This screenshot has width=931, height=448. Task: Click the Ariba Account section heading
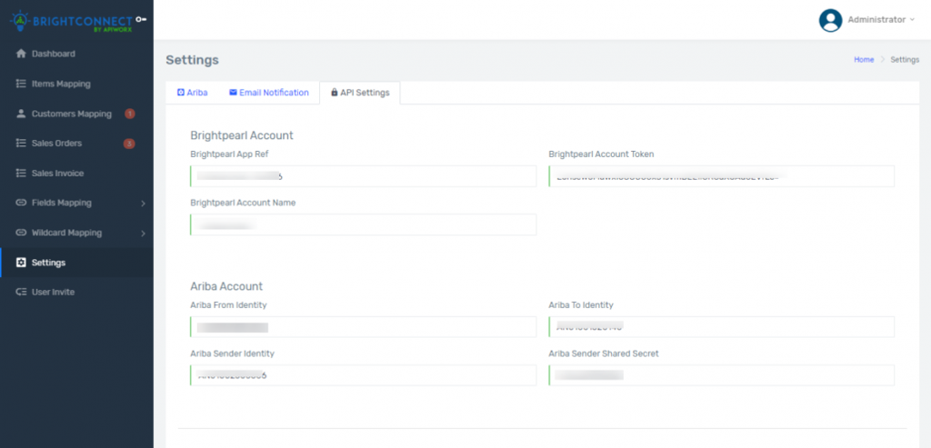coord(226,286)
